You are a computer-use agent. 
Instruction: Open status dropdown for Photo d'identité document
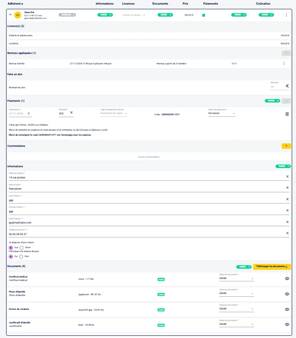[236, 293]
